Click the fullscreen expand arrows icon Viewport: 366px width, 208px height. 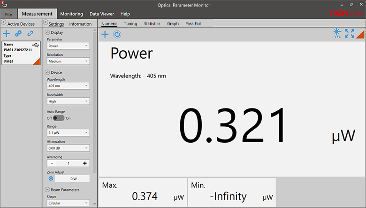coord(350,33)
